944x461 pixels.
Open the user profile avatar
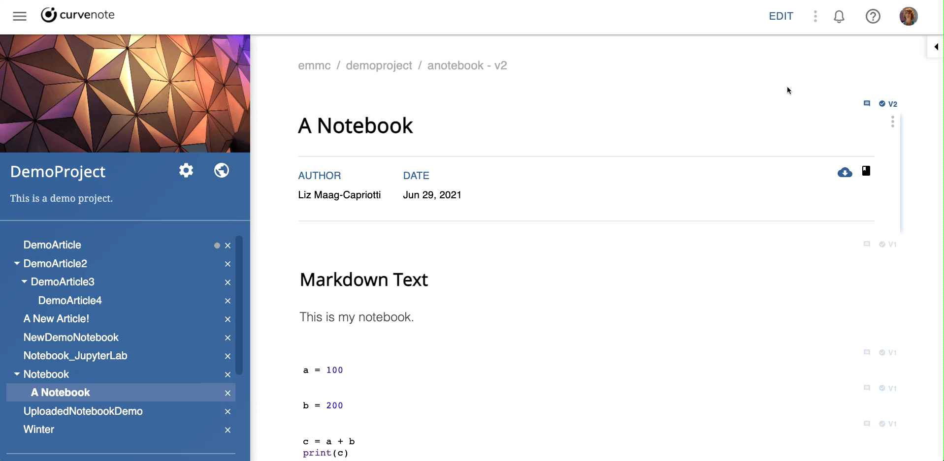(908, 16)
